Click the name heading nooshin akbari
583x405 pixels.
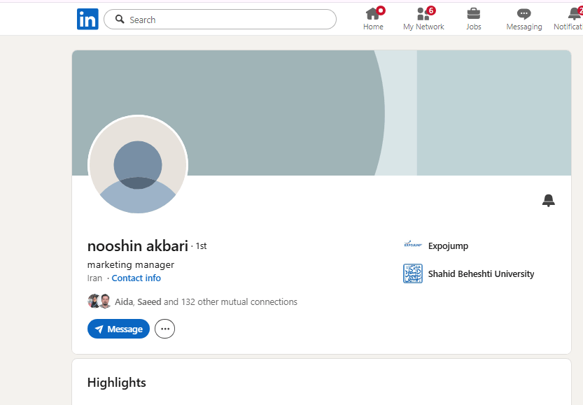pyautogui.click(x=138, y=246)
